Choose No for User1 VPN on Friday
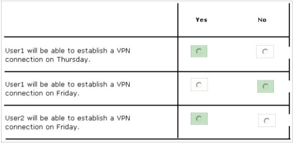The height and width of the screenshot is (143, 293). pyautogui.click(x=265, y=86)
